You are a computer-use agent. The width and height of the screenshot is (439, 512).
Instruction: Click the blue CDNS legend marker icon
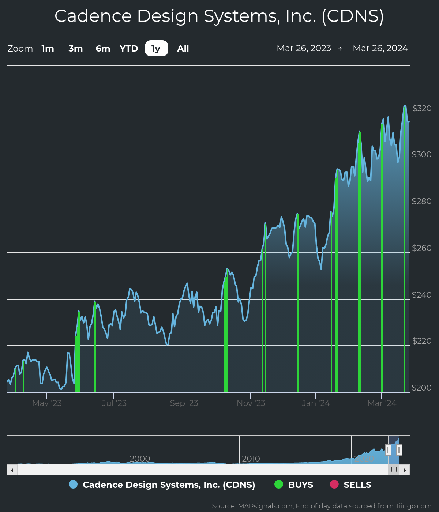click(73, 485)
